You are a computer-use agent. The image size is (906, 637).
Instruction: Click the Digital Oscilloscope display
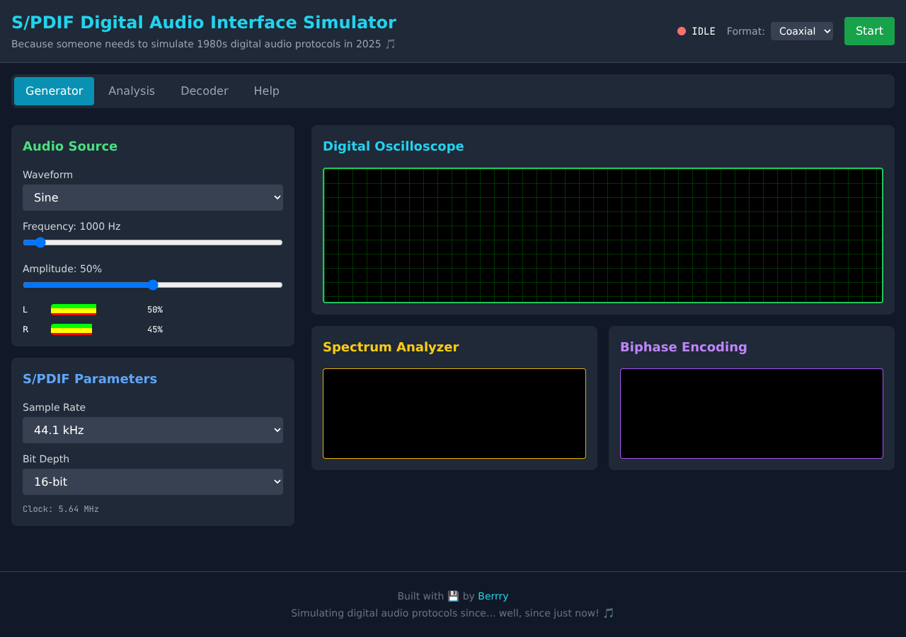pyautogui.click(x=602, y=235)
